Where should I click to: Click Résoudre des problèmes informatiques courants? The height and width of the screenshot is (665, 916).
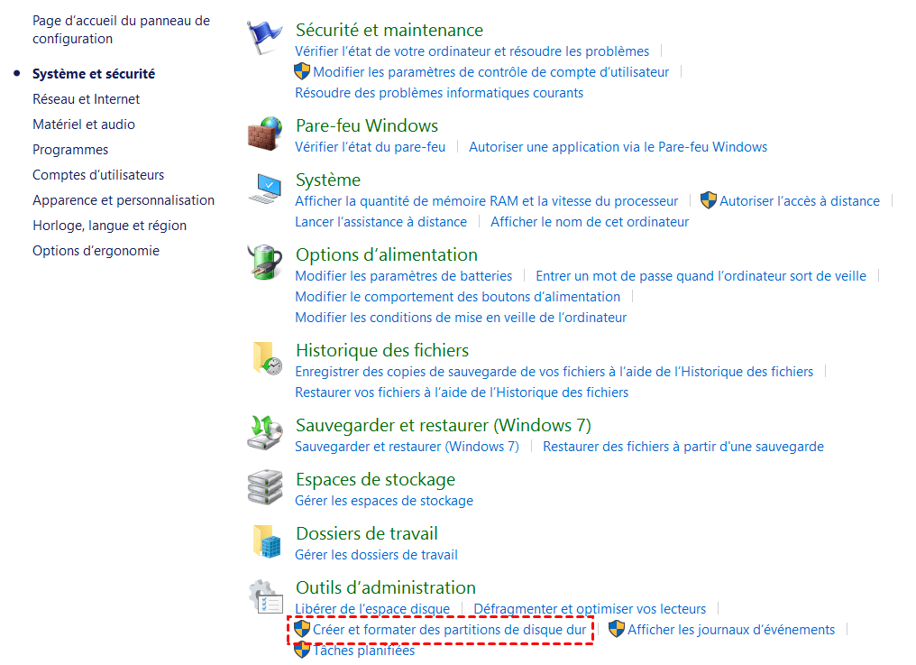(439, 92)
